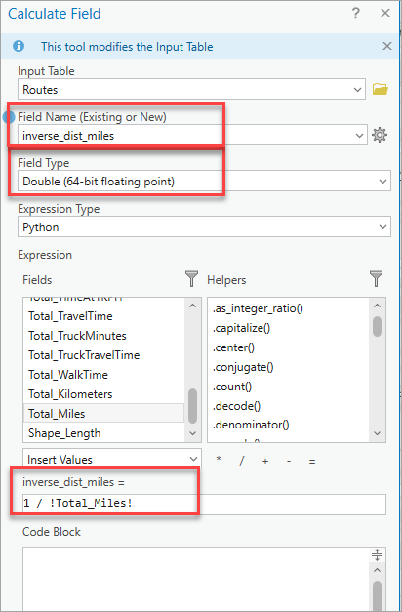Browse for input table with folder icon
Viewport: 402px width, 612px height.
tap(380, 89)
